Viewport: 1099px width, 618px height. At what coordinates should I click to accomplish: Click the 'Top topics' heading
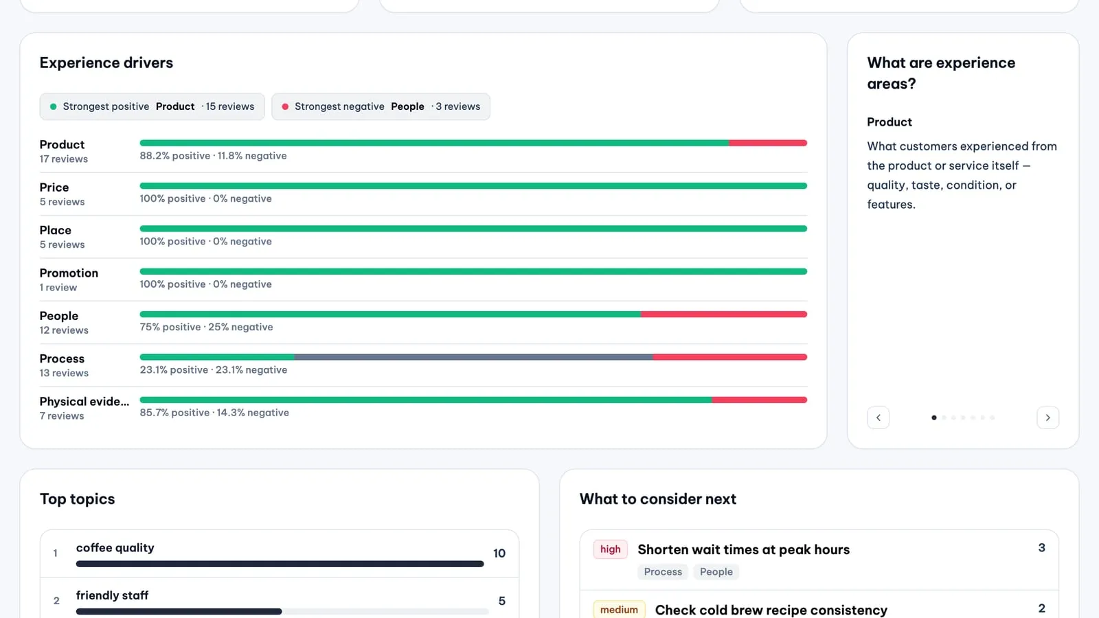point(77,499)
